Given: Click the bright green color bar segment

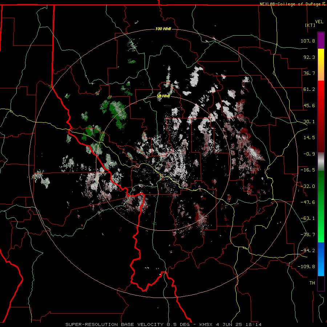Looking at the screenshot, I should (x=321, y=206).
